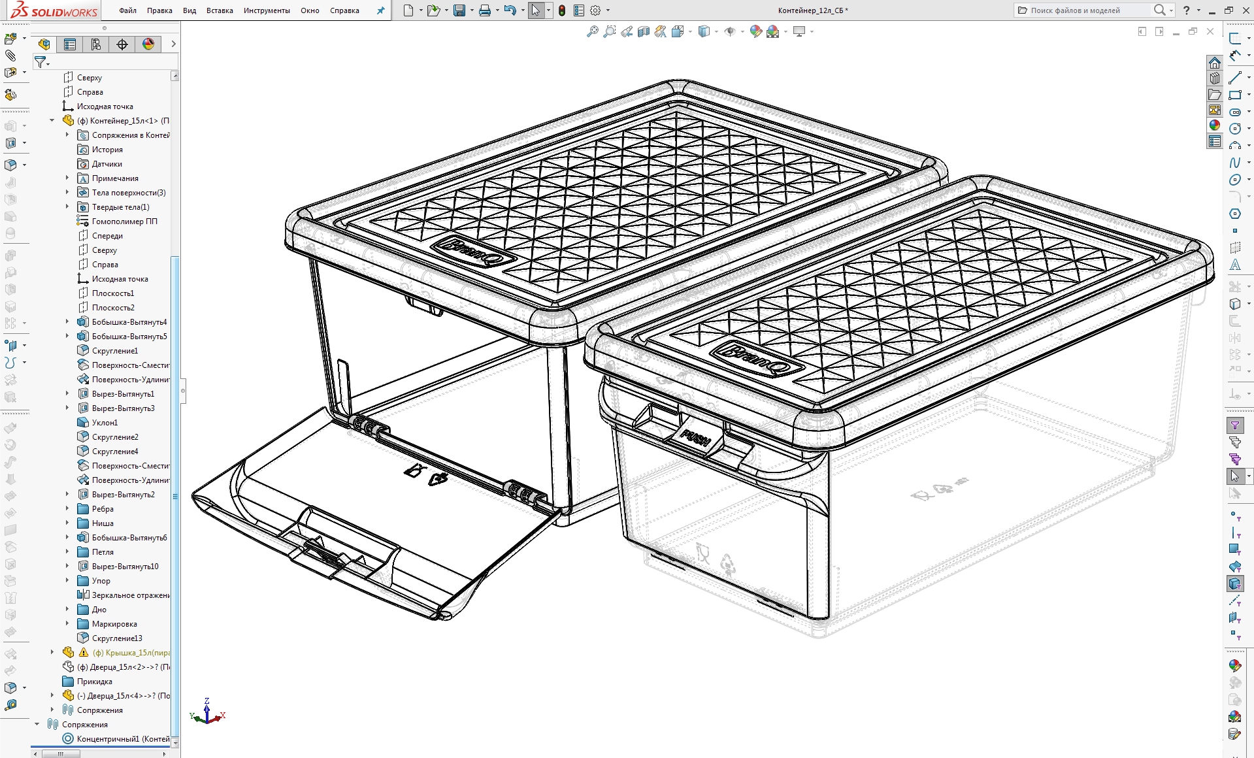This screenshot has height=758, width=1254.
Task: Collapse the Контейнер_15л<1> component node
Action: pyautogui.click(x=52, y=120)
